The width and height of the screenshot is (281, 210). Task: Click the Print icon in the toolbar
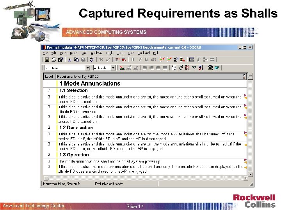pos(54,59)
